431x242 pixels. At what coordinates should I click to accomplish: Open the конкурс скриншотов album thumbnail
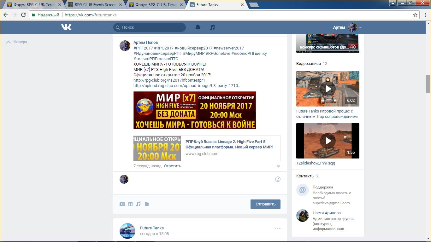328,43
